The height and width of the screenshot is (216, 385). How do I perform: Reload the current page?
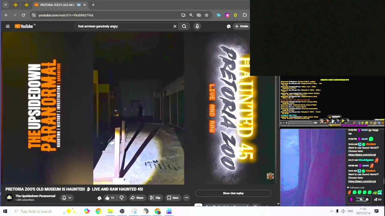[23, 15]
